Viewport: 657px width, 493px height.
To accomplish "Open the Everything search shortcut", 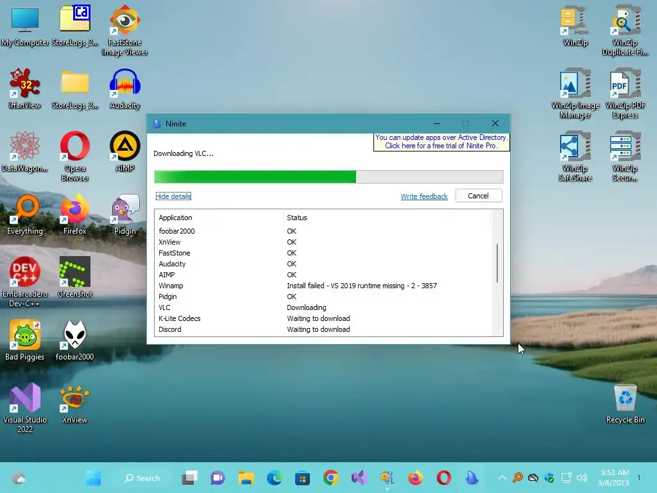I will (25, 214).
